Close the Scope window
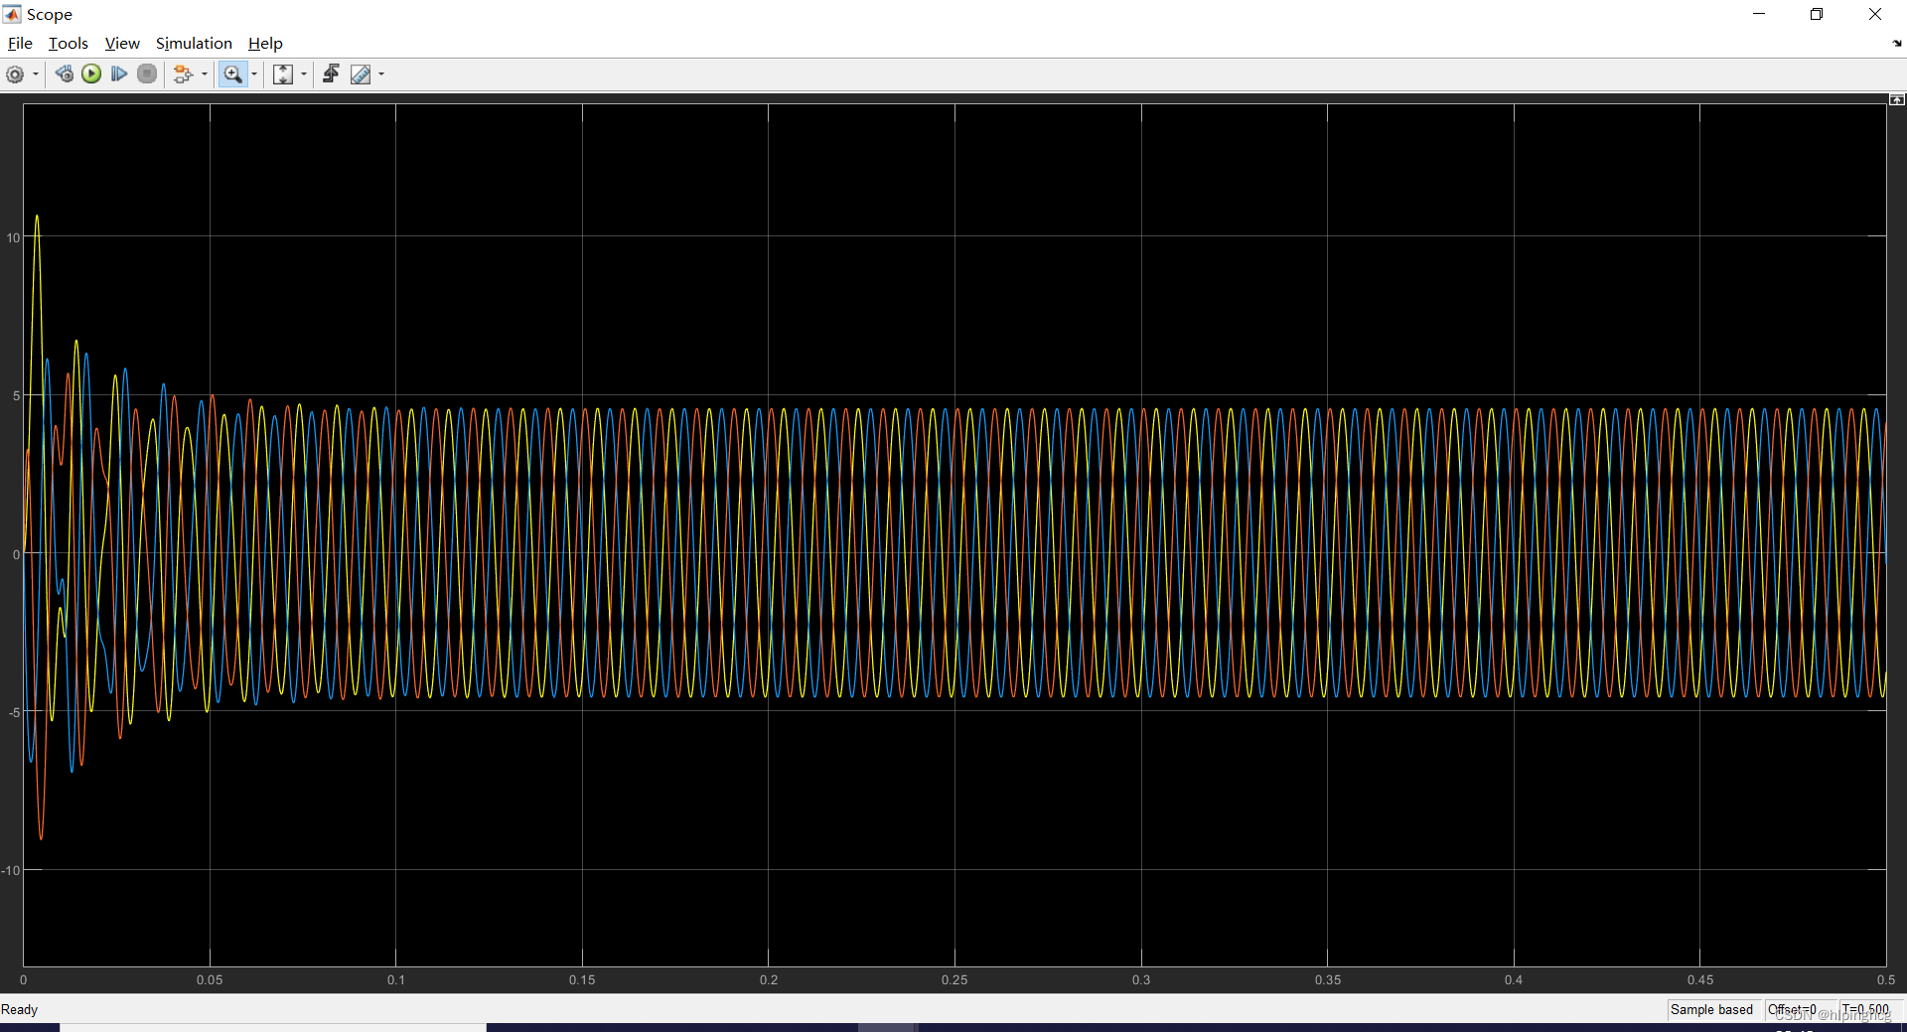 [x=1875, y=14]
